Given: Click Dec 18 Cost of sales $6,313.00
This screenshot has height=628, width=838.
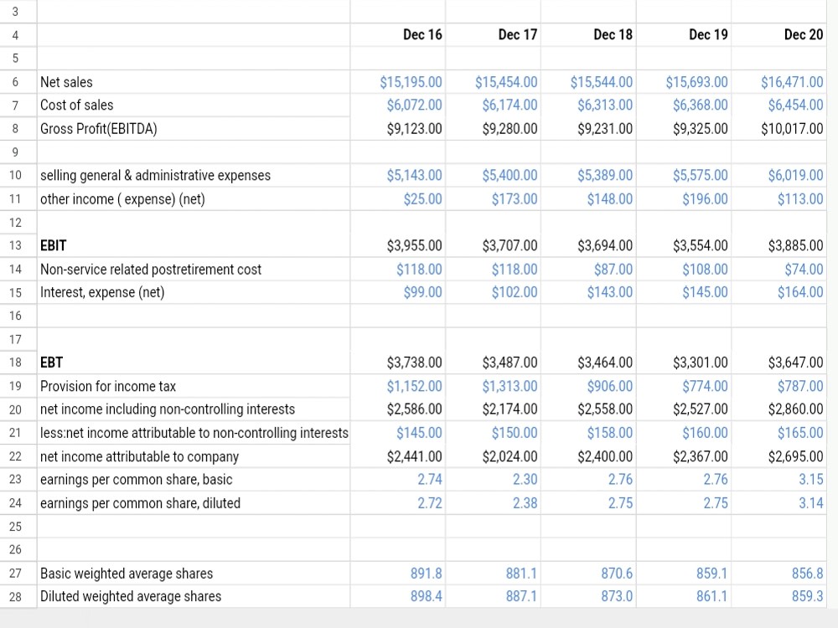Looking at the screenshot, I should tap(588, 105).
